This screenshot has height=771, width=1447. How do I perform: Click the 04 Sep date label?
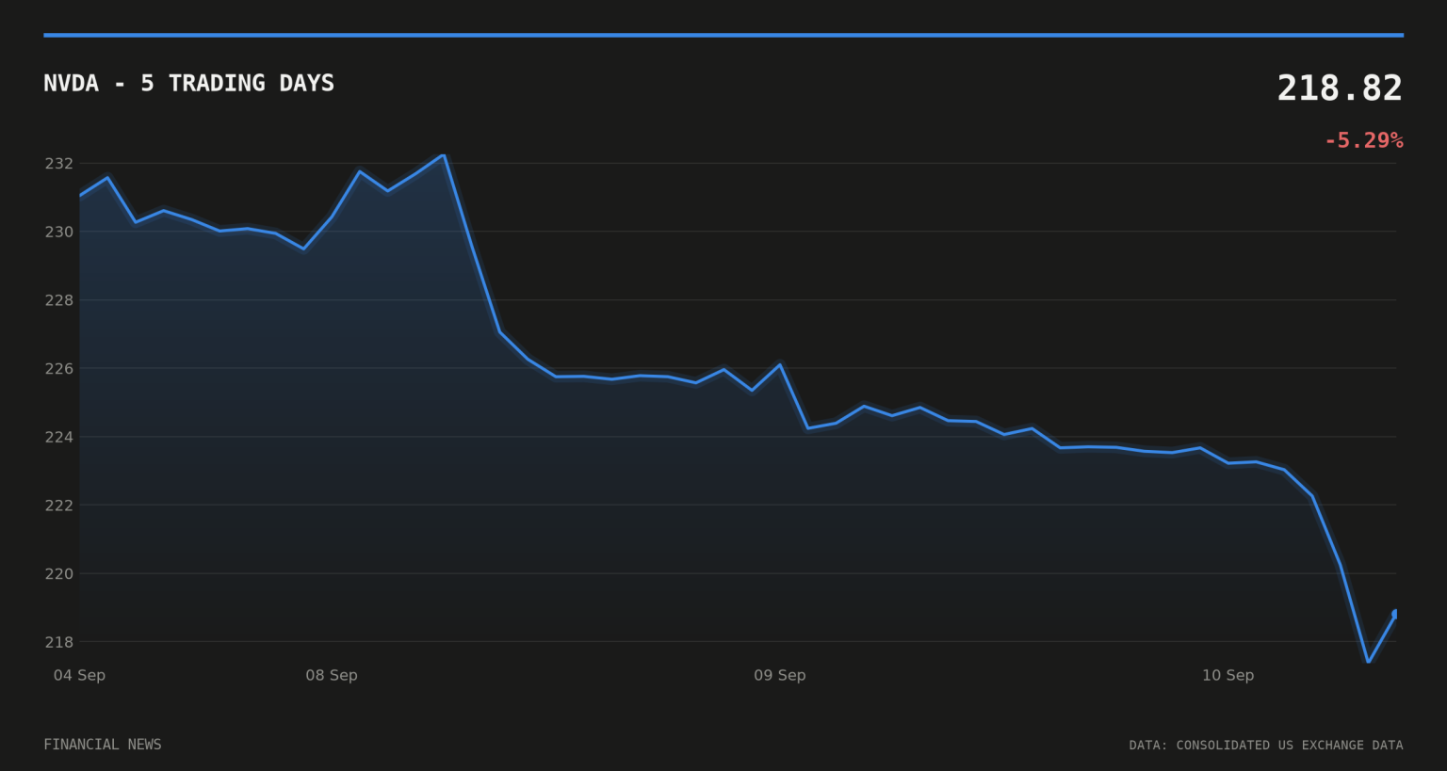79,675
